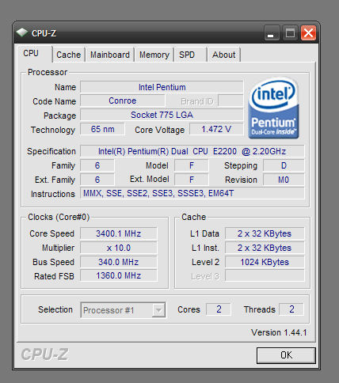This screenshot has width=339, height=383.
Task: Click the CPU-Z watermark logo at bottom
Action: 44,355
